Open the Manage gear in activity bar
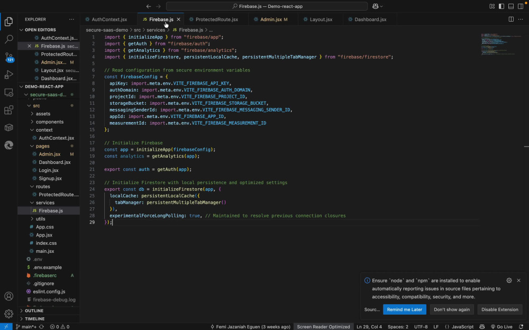Image resolution: width=529 pixels, height=330 pixels. point(9,314)
